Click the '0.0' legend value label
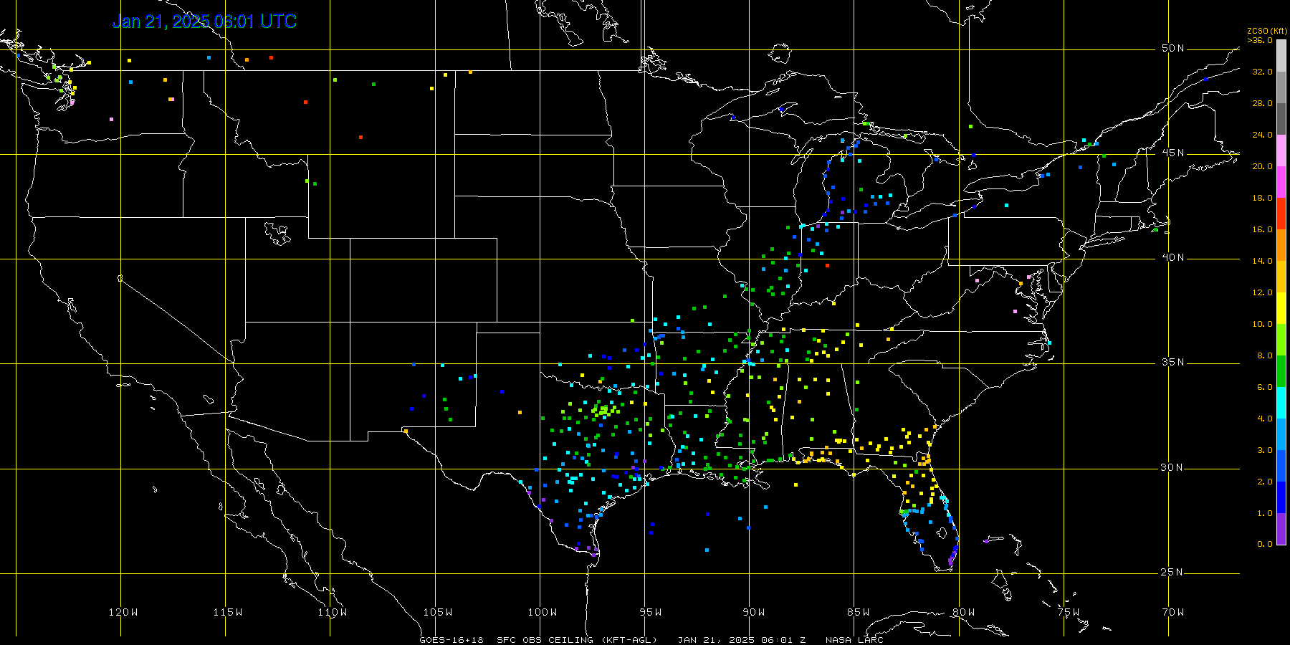Viewport: 1290px width, 645px height. (1265, 544)
